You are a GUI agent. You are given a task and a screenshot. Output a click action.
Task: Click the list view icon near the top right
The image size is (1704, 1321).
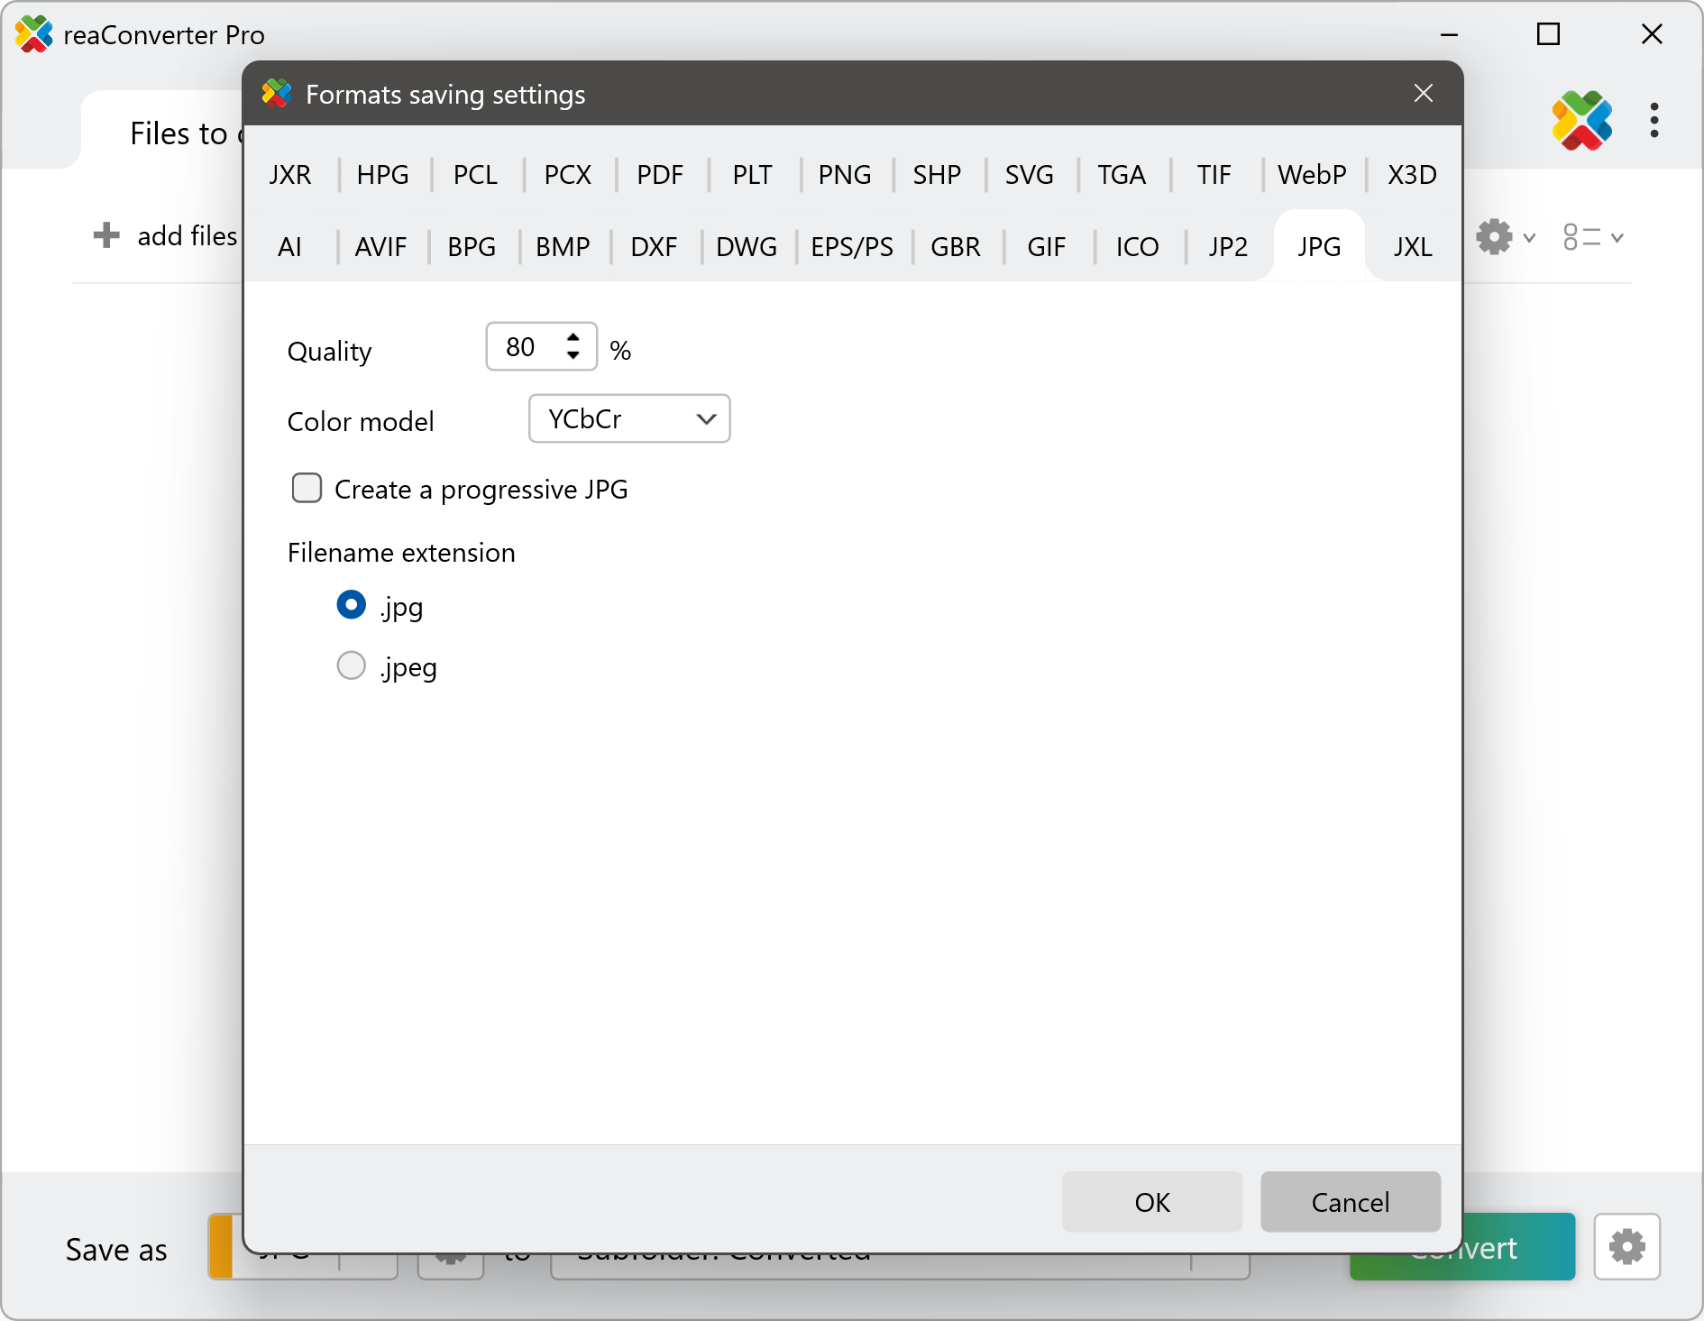tap(1580, 236)
